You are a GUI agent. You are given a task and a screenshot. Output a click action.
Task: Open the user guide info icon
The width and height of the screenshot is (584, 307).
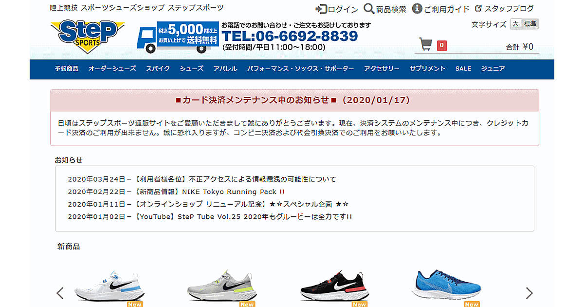click(x=417, y=8)
